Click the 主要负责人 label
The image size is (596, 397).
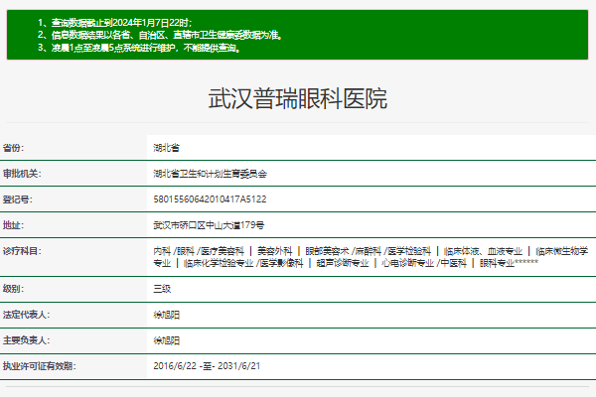tap(26, 340)
